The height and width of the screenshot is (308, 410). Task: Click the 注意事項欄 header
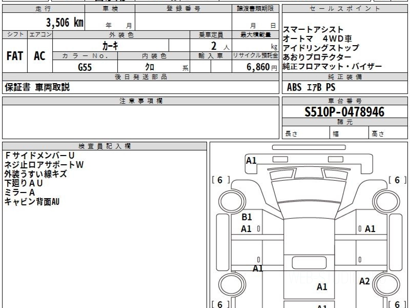pyautogui.click(x=141, y=101)
